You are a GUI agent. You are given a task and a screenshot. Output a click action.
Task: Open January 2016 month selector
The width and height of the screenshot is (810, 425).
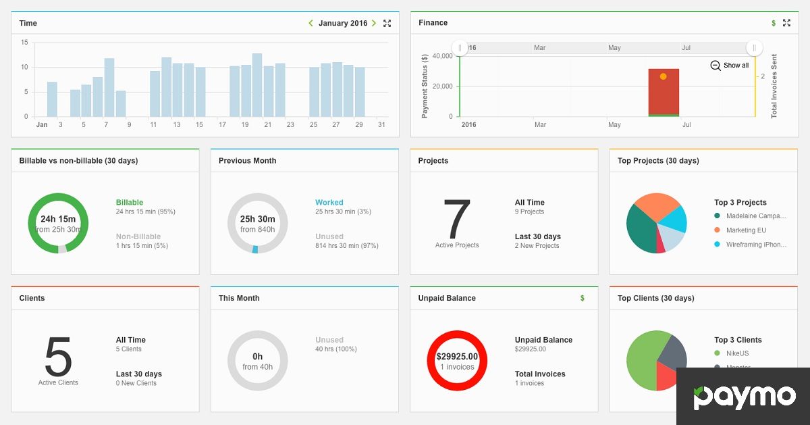coord(342,22)
